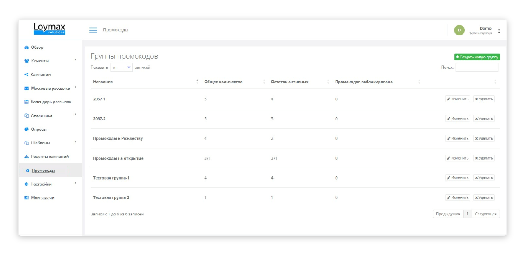Create a new promo code group
525x255 pixels.
click(x=477, y=57)
